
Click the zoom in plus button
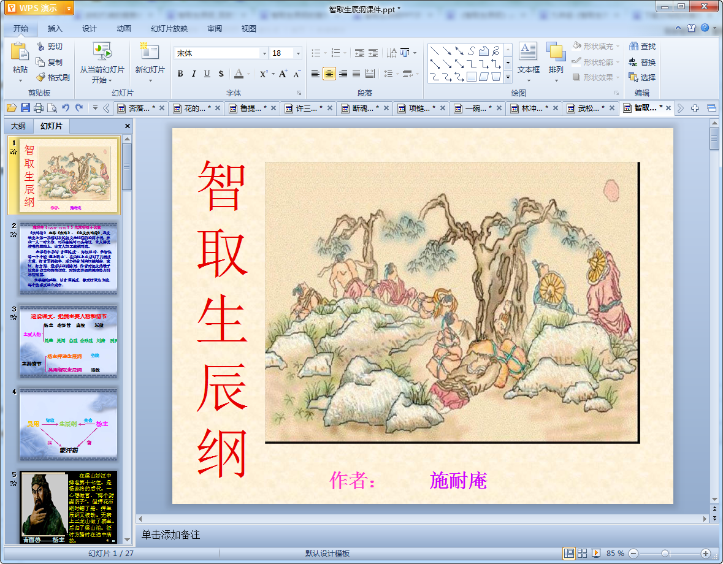point(705,554)
